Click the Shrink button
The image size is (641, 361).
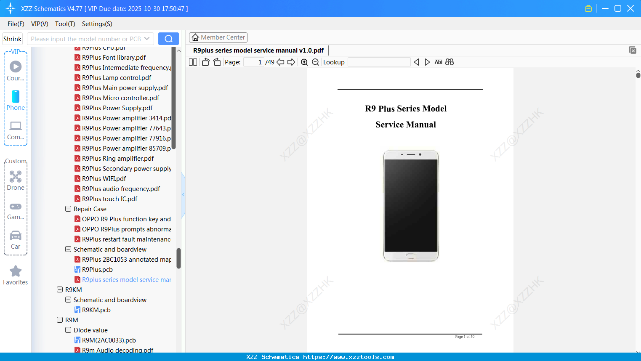click(x=12, y=38)
